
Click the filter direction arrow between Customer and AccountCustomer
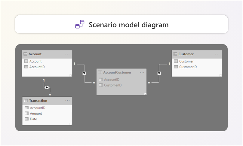point(159,73)
